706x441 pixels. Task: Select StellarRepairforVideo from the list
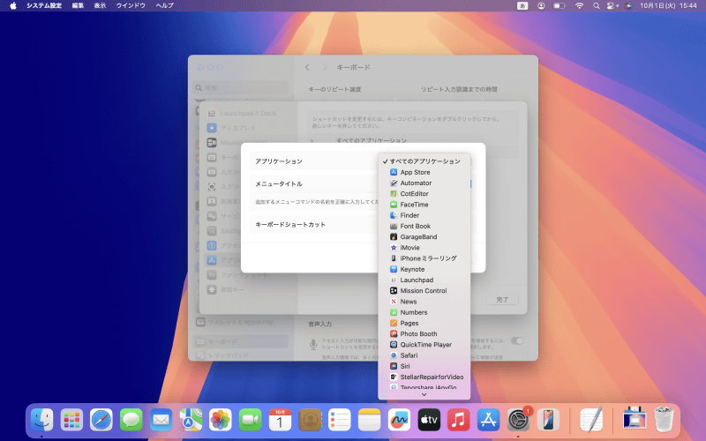(424, 377)
